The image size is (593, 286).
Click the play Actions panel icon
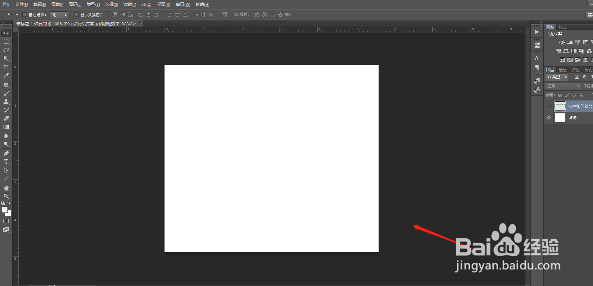pos(537,32)
